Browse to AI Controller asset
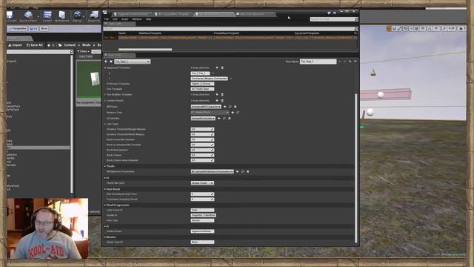 224,119
